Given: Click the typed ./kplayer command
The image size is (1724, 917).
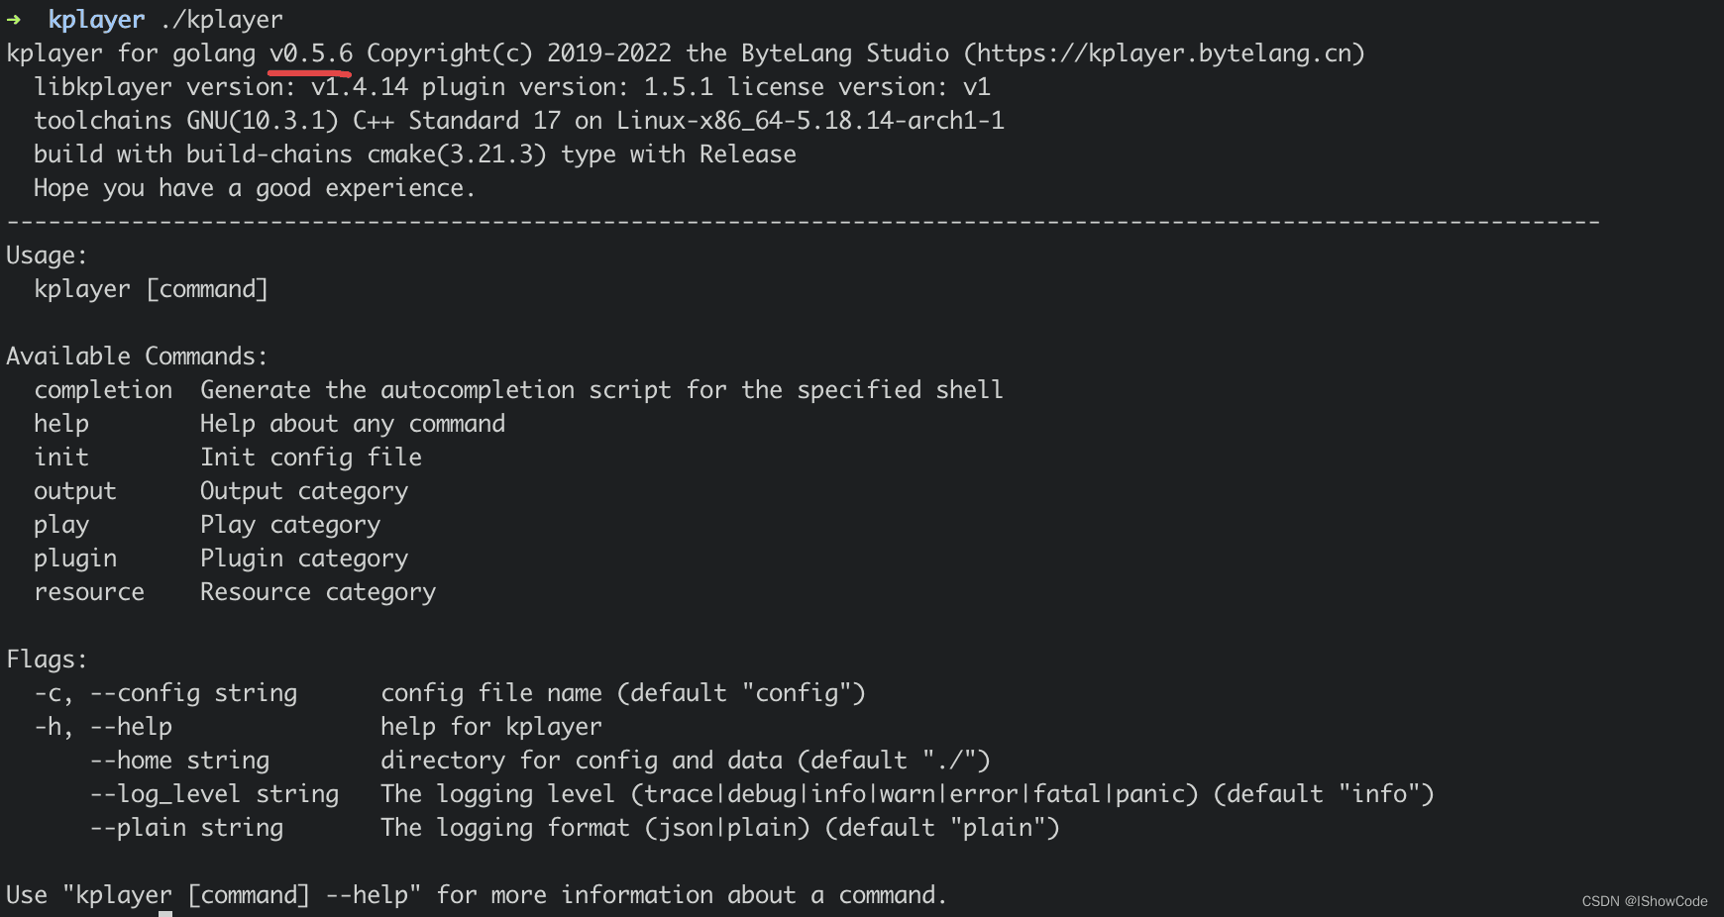Looking at the screenshot, I should (222, 20).
